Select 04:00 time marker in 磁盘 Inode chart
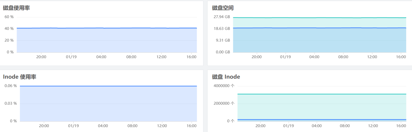This screenshot has height=132, width=412. (x=317, y=126)
